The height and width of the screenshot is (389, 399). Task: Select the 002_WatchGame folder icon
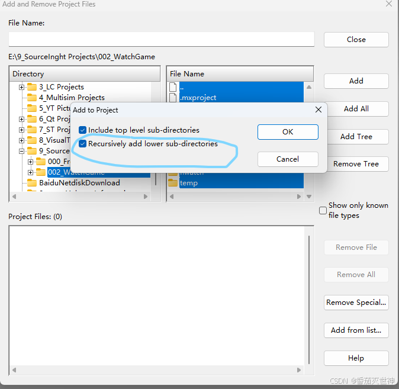coord(41,172)
